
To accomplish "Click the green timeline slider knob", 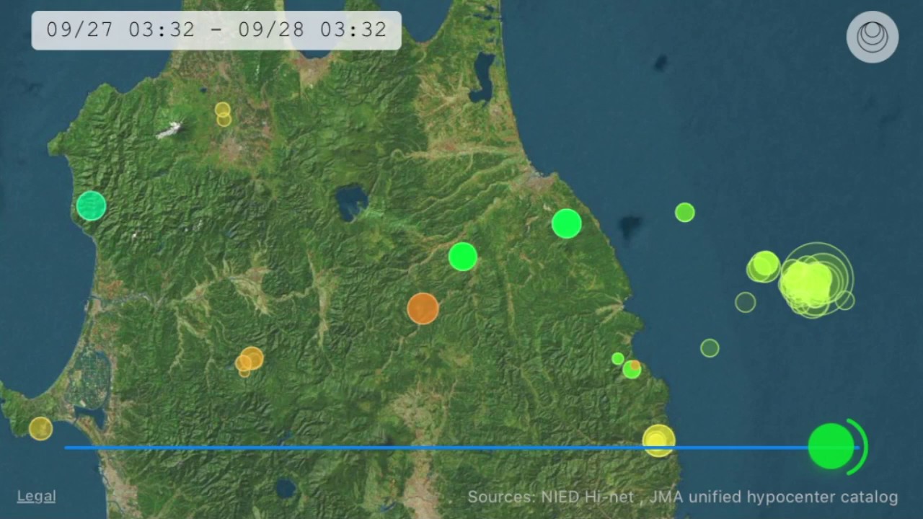I will (831, 446).
